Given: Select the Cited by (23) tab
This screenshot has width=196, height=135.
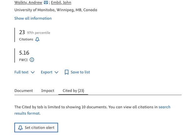Looking at the screenshot, I should (73, 91).
